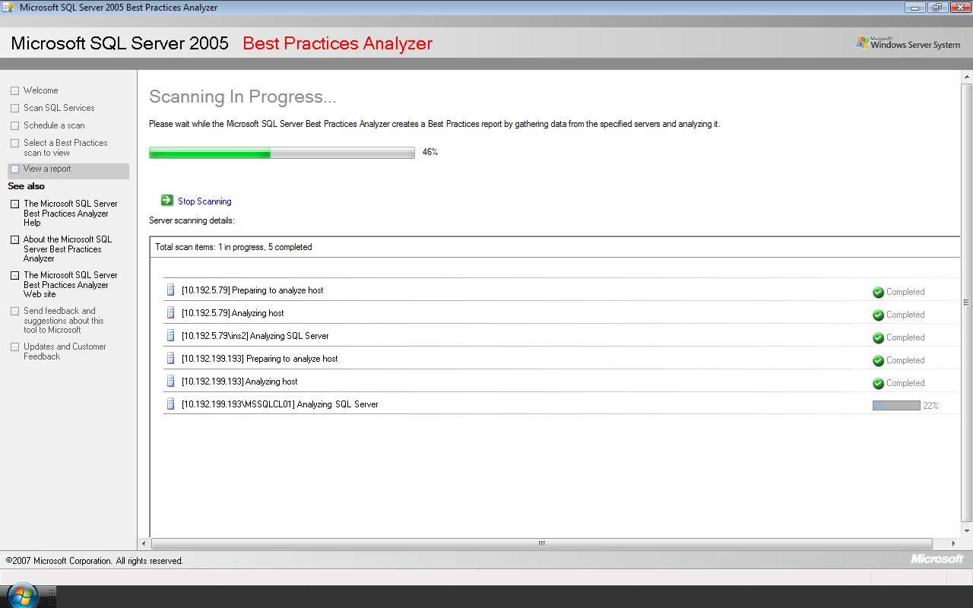
Task: Click the overall scan progress bar at 46%
Action: [x=282, y=153]
